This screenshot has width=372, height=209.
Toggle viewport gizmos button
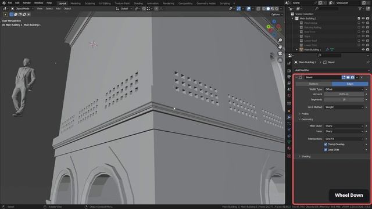coord(239,9)
